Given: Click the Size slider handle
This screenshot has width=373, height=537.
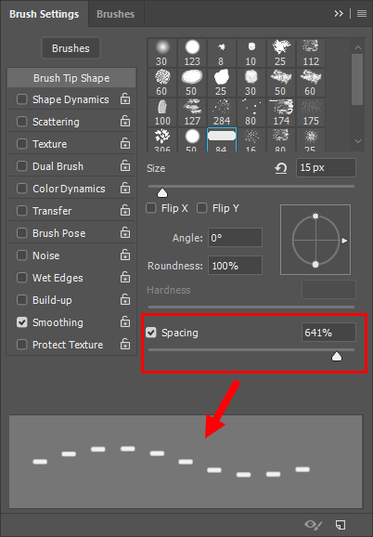Looking at the screenshot, I should [162, 193].
